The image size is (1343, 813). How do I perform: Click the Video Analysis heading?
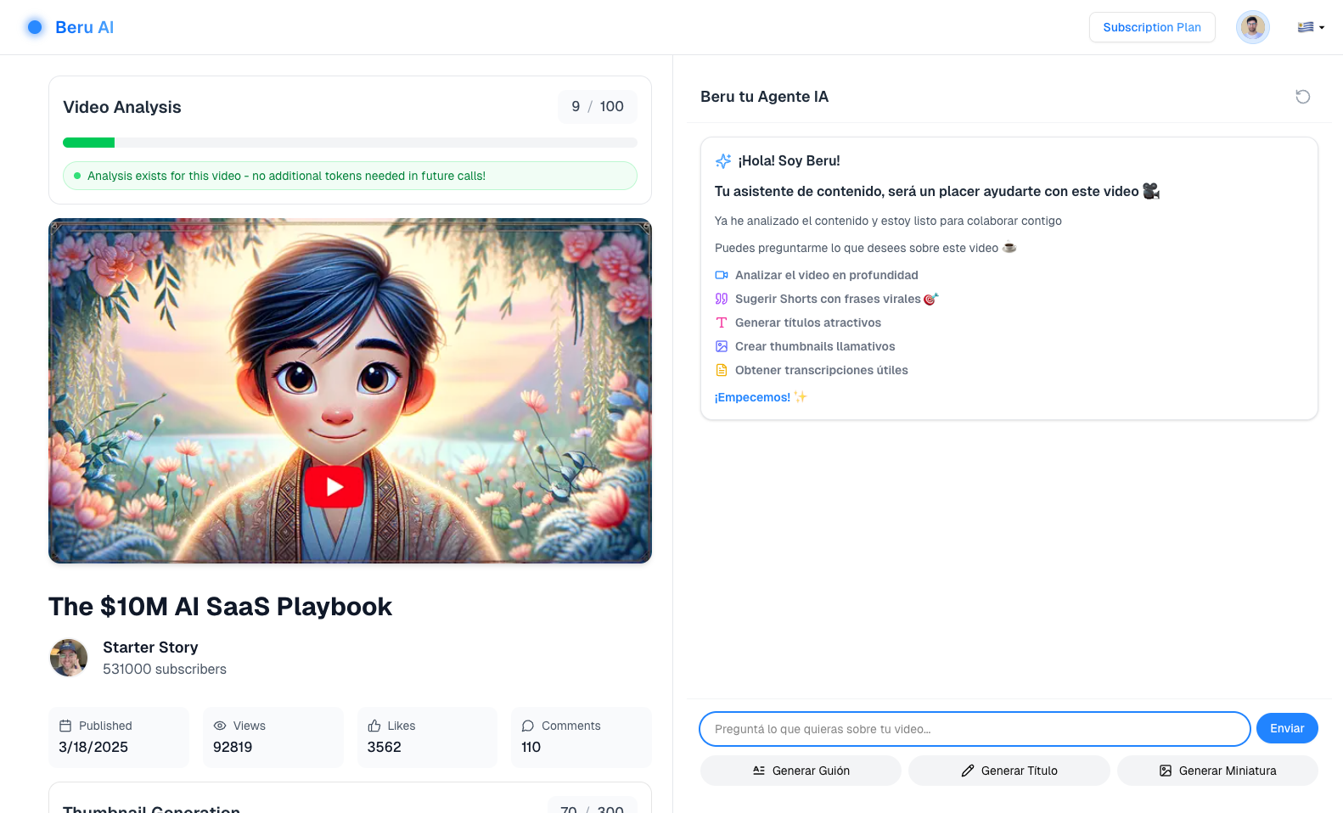tap(122, 107)
